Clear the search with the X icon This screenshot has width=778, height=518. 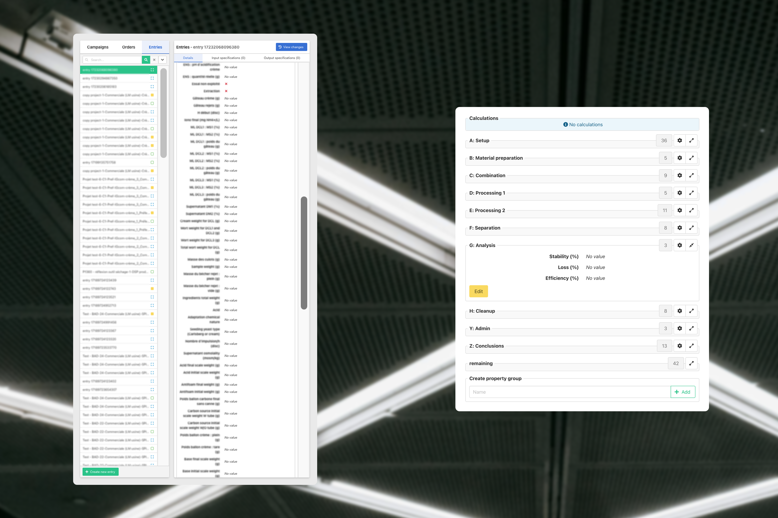(154, 60)
